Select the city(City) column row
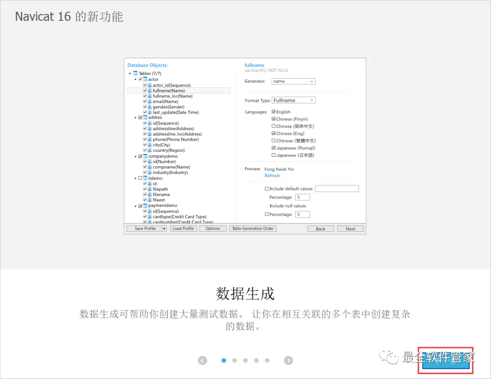Viewport: 491px width, 379px height. [x=161, y=145]
